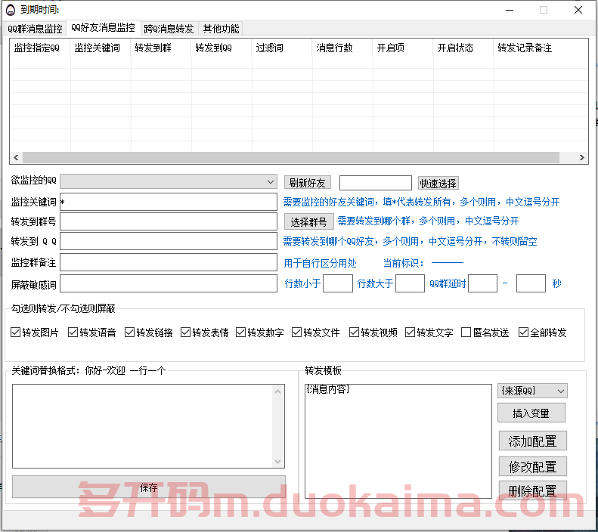The image size is (598, 532).
Task: Click the 刷新好友 button
Action: (x=307, y=183)
